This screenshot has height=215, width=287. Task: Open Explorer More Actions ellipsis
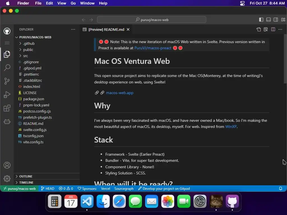click(73, 29)
